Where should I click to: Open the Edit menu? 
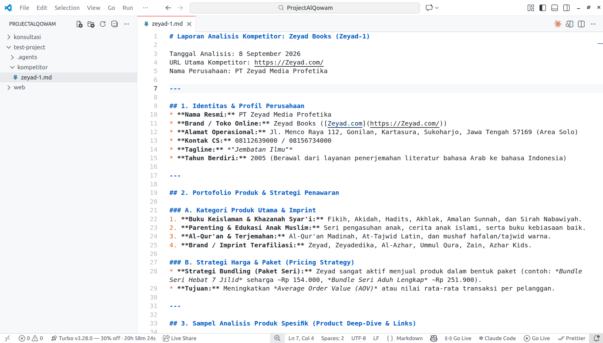(42, 8)
